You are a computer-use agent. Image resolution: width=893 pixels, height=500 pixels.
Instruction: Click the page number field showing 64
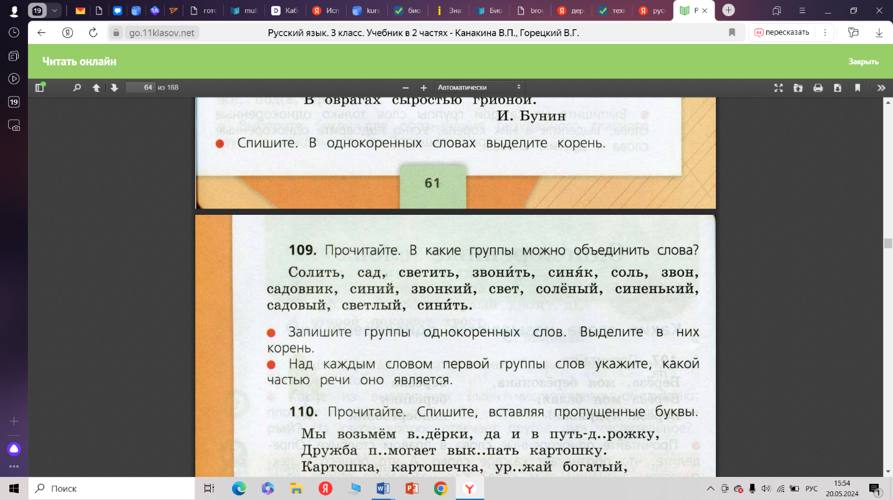(x=140, y=87)
